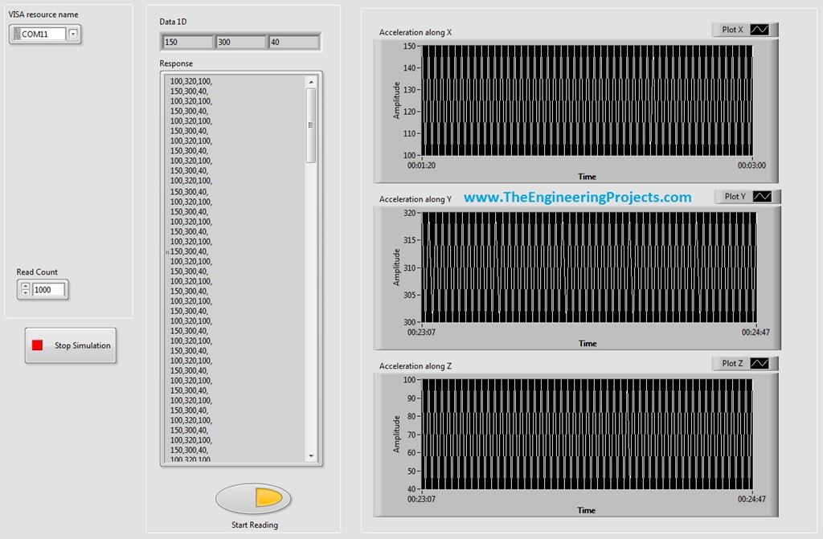Open the Plot Y waveform legend icon
823x539 pixels.
click(764, 196)
